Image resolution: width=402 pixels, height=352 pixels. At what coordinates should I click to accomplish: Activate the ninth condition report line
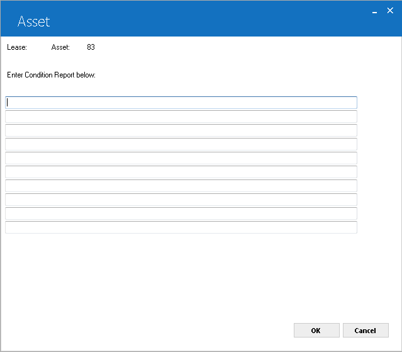click(x=181, y=213)
